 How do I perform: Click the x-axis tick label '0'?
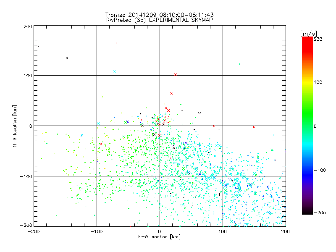pyautogui.click(x=160, y=231)
